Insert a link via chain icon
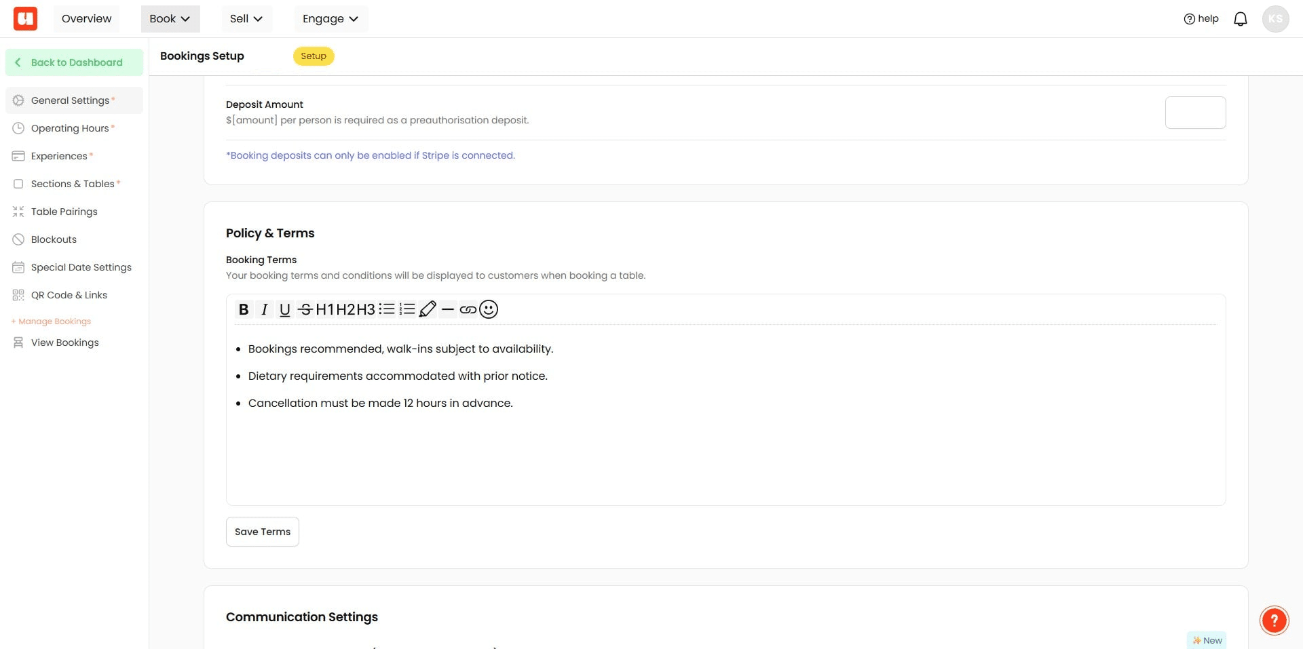 pyautogui.click(x=468, y=309)
